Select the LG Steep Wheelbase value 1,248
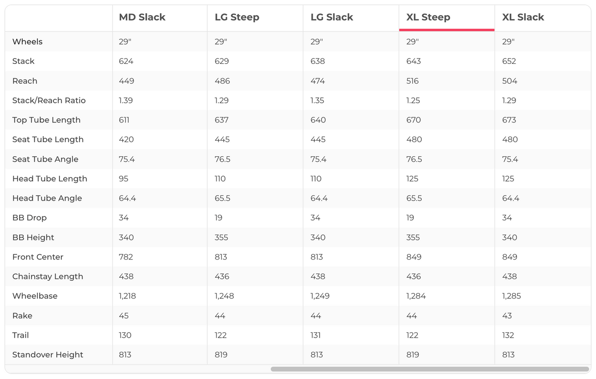Image resolution: width=596 pixels, height=379 pixels. (224, 296)
